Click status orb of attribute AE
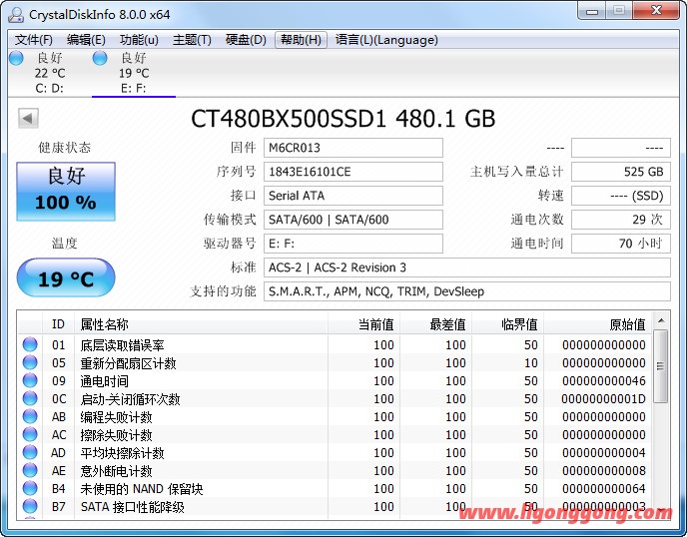This screenshot has height=537, width=687. tap(30, 470)
